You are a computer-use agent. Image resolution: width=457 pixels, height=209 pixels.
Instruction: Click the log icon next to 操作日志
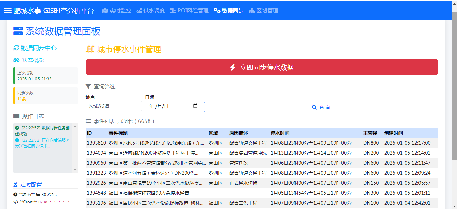(x=16, y=116)
